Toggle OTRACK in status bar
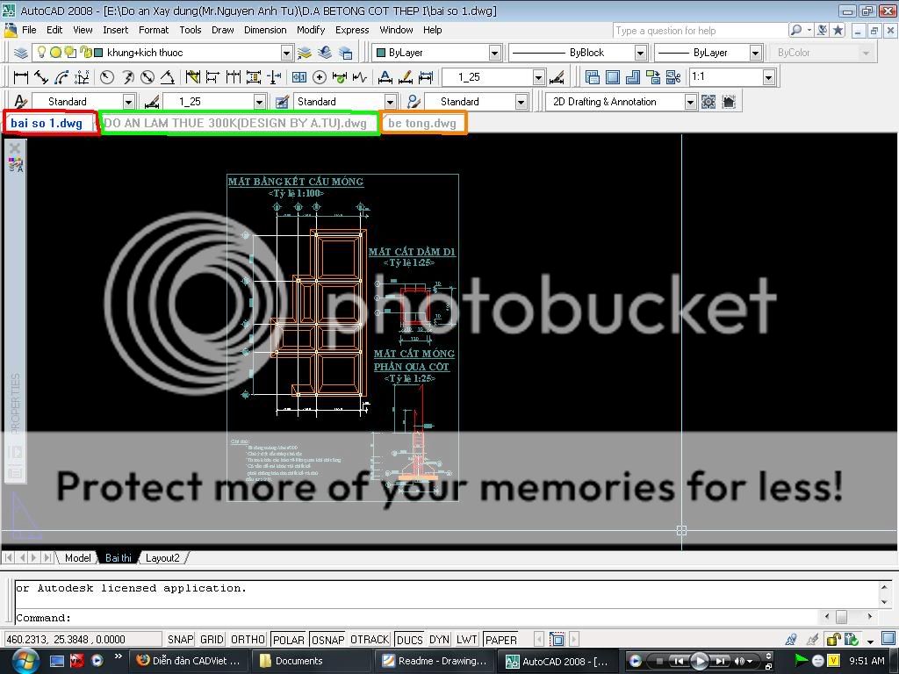 [x=370, y=639]
